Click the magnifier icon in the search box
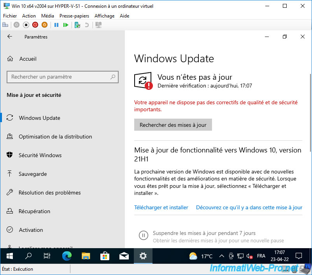 [x=113, y=77]
